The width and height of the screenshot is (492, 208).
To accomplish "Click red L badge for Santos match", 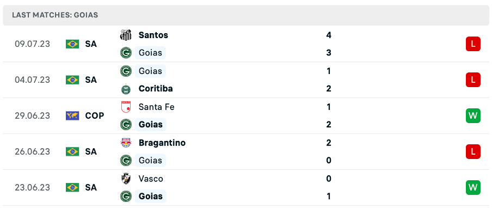I will [x=473, y=44].
